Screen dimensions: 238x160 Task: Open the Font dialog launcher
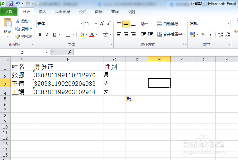click(x=111, y=44)
